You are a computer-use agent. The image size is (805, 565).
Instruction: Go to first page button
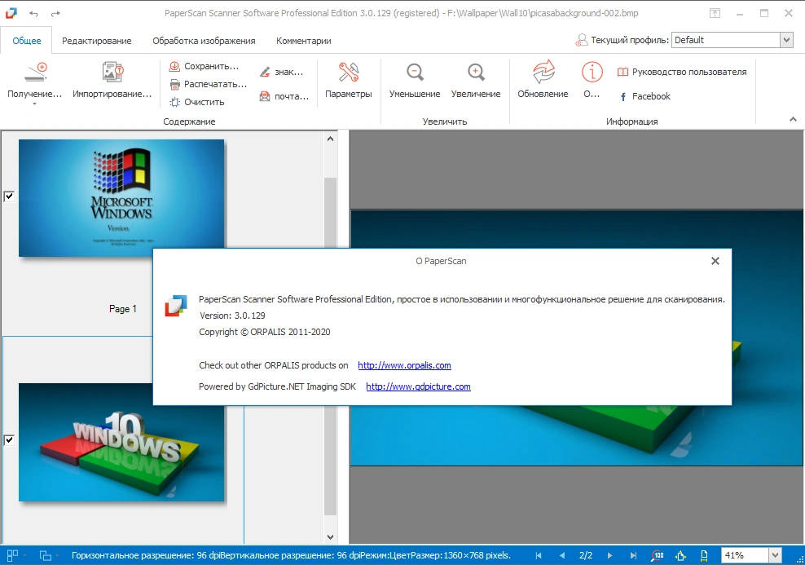click(x=538, y=555)
